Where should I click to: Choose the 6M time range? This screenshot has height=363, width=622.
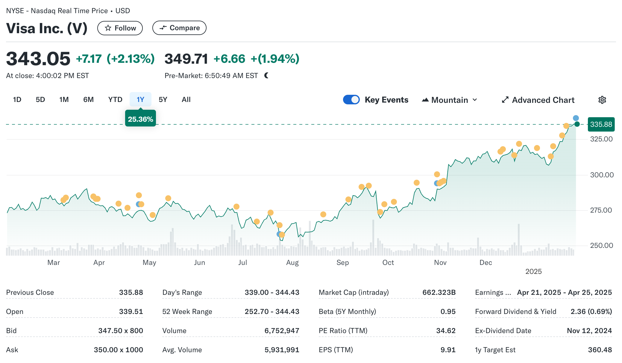[x=88, y=100]
